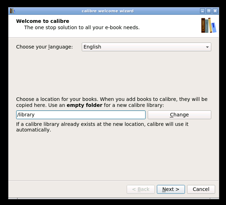Click the 'Welcome to calibre' heading

pyautogui.click(x=43, y=21)
